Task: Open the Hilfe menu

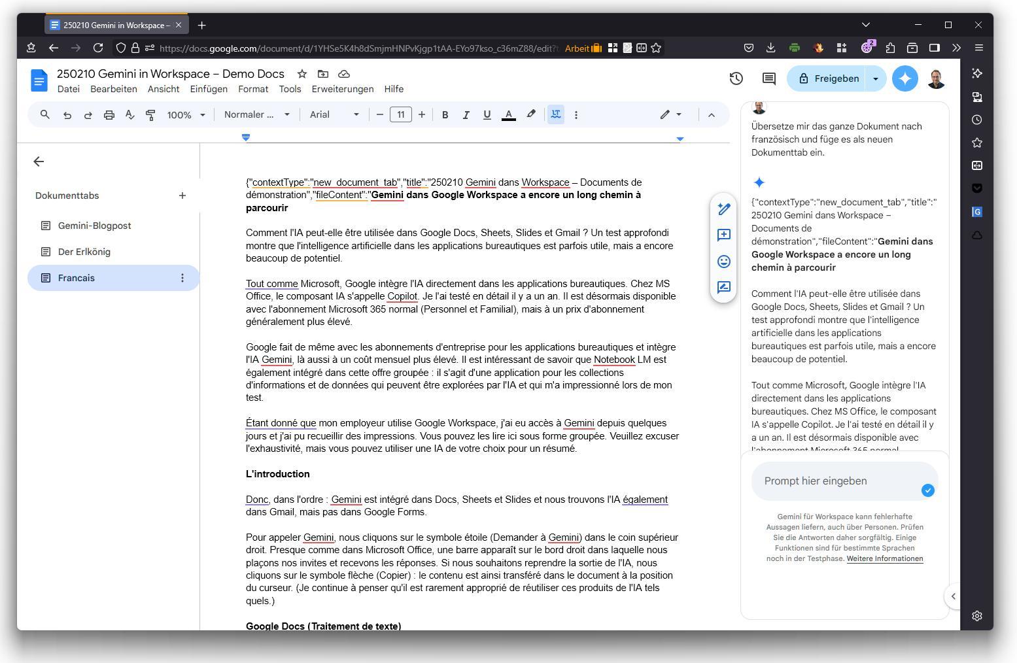Action: (394, 89)
